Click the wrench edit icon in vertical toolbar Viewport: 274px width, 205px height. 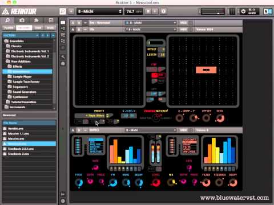(x=63, y=57)
